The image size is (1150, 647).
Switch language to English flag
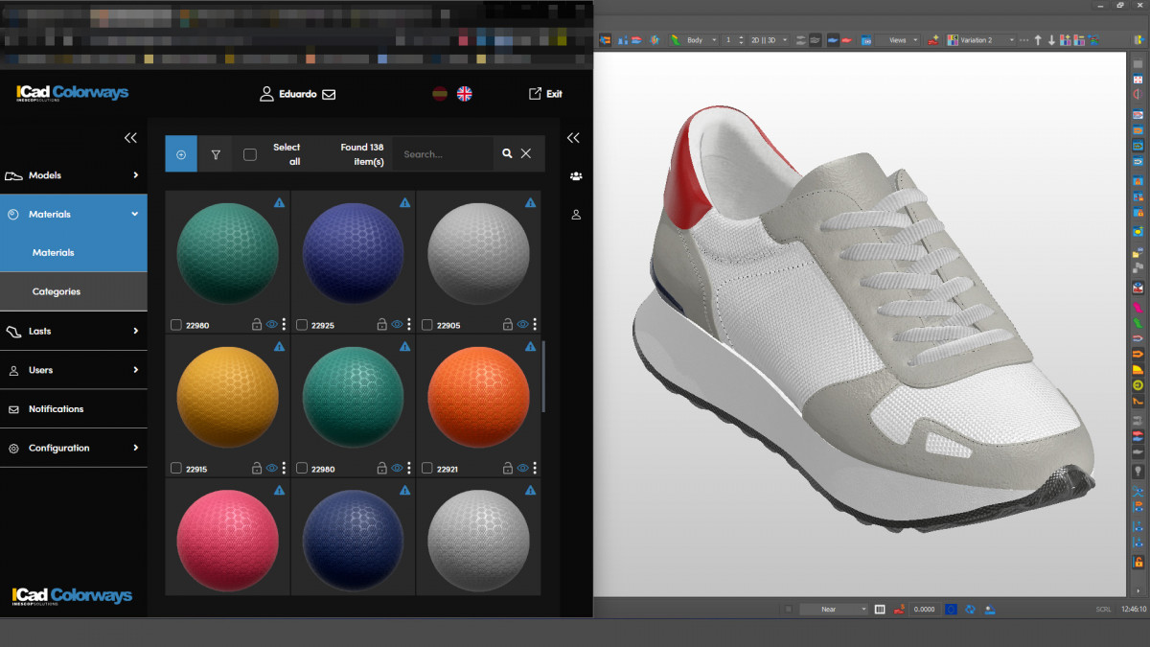[464, 94]
